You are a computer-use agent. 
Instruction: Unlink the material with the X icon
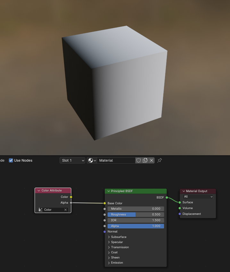tap(152, 160)
